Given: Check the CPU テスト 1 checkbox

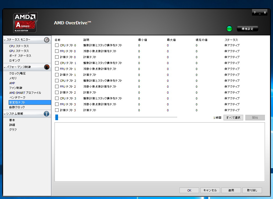Looking at the screenshot, I should point(57,63).
